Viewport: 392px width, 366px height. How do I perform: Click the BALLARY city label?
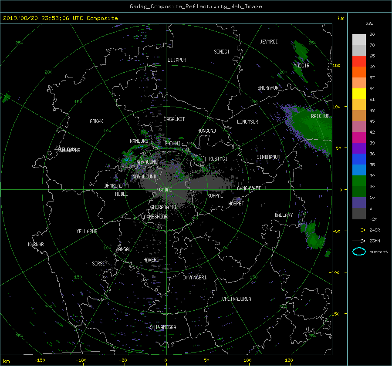284,215
